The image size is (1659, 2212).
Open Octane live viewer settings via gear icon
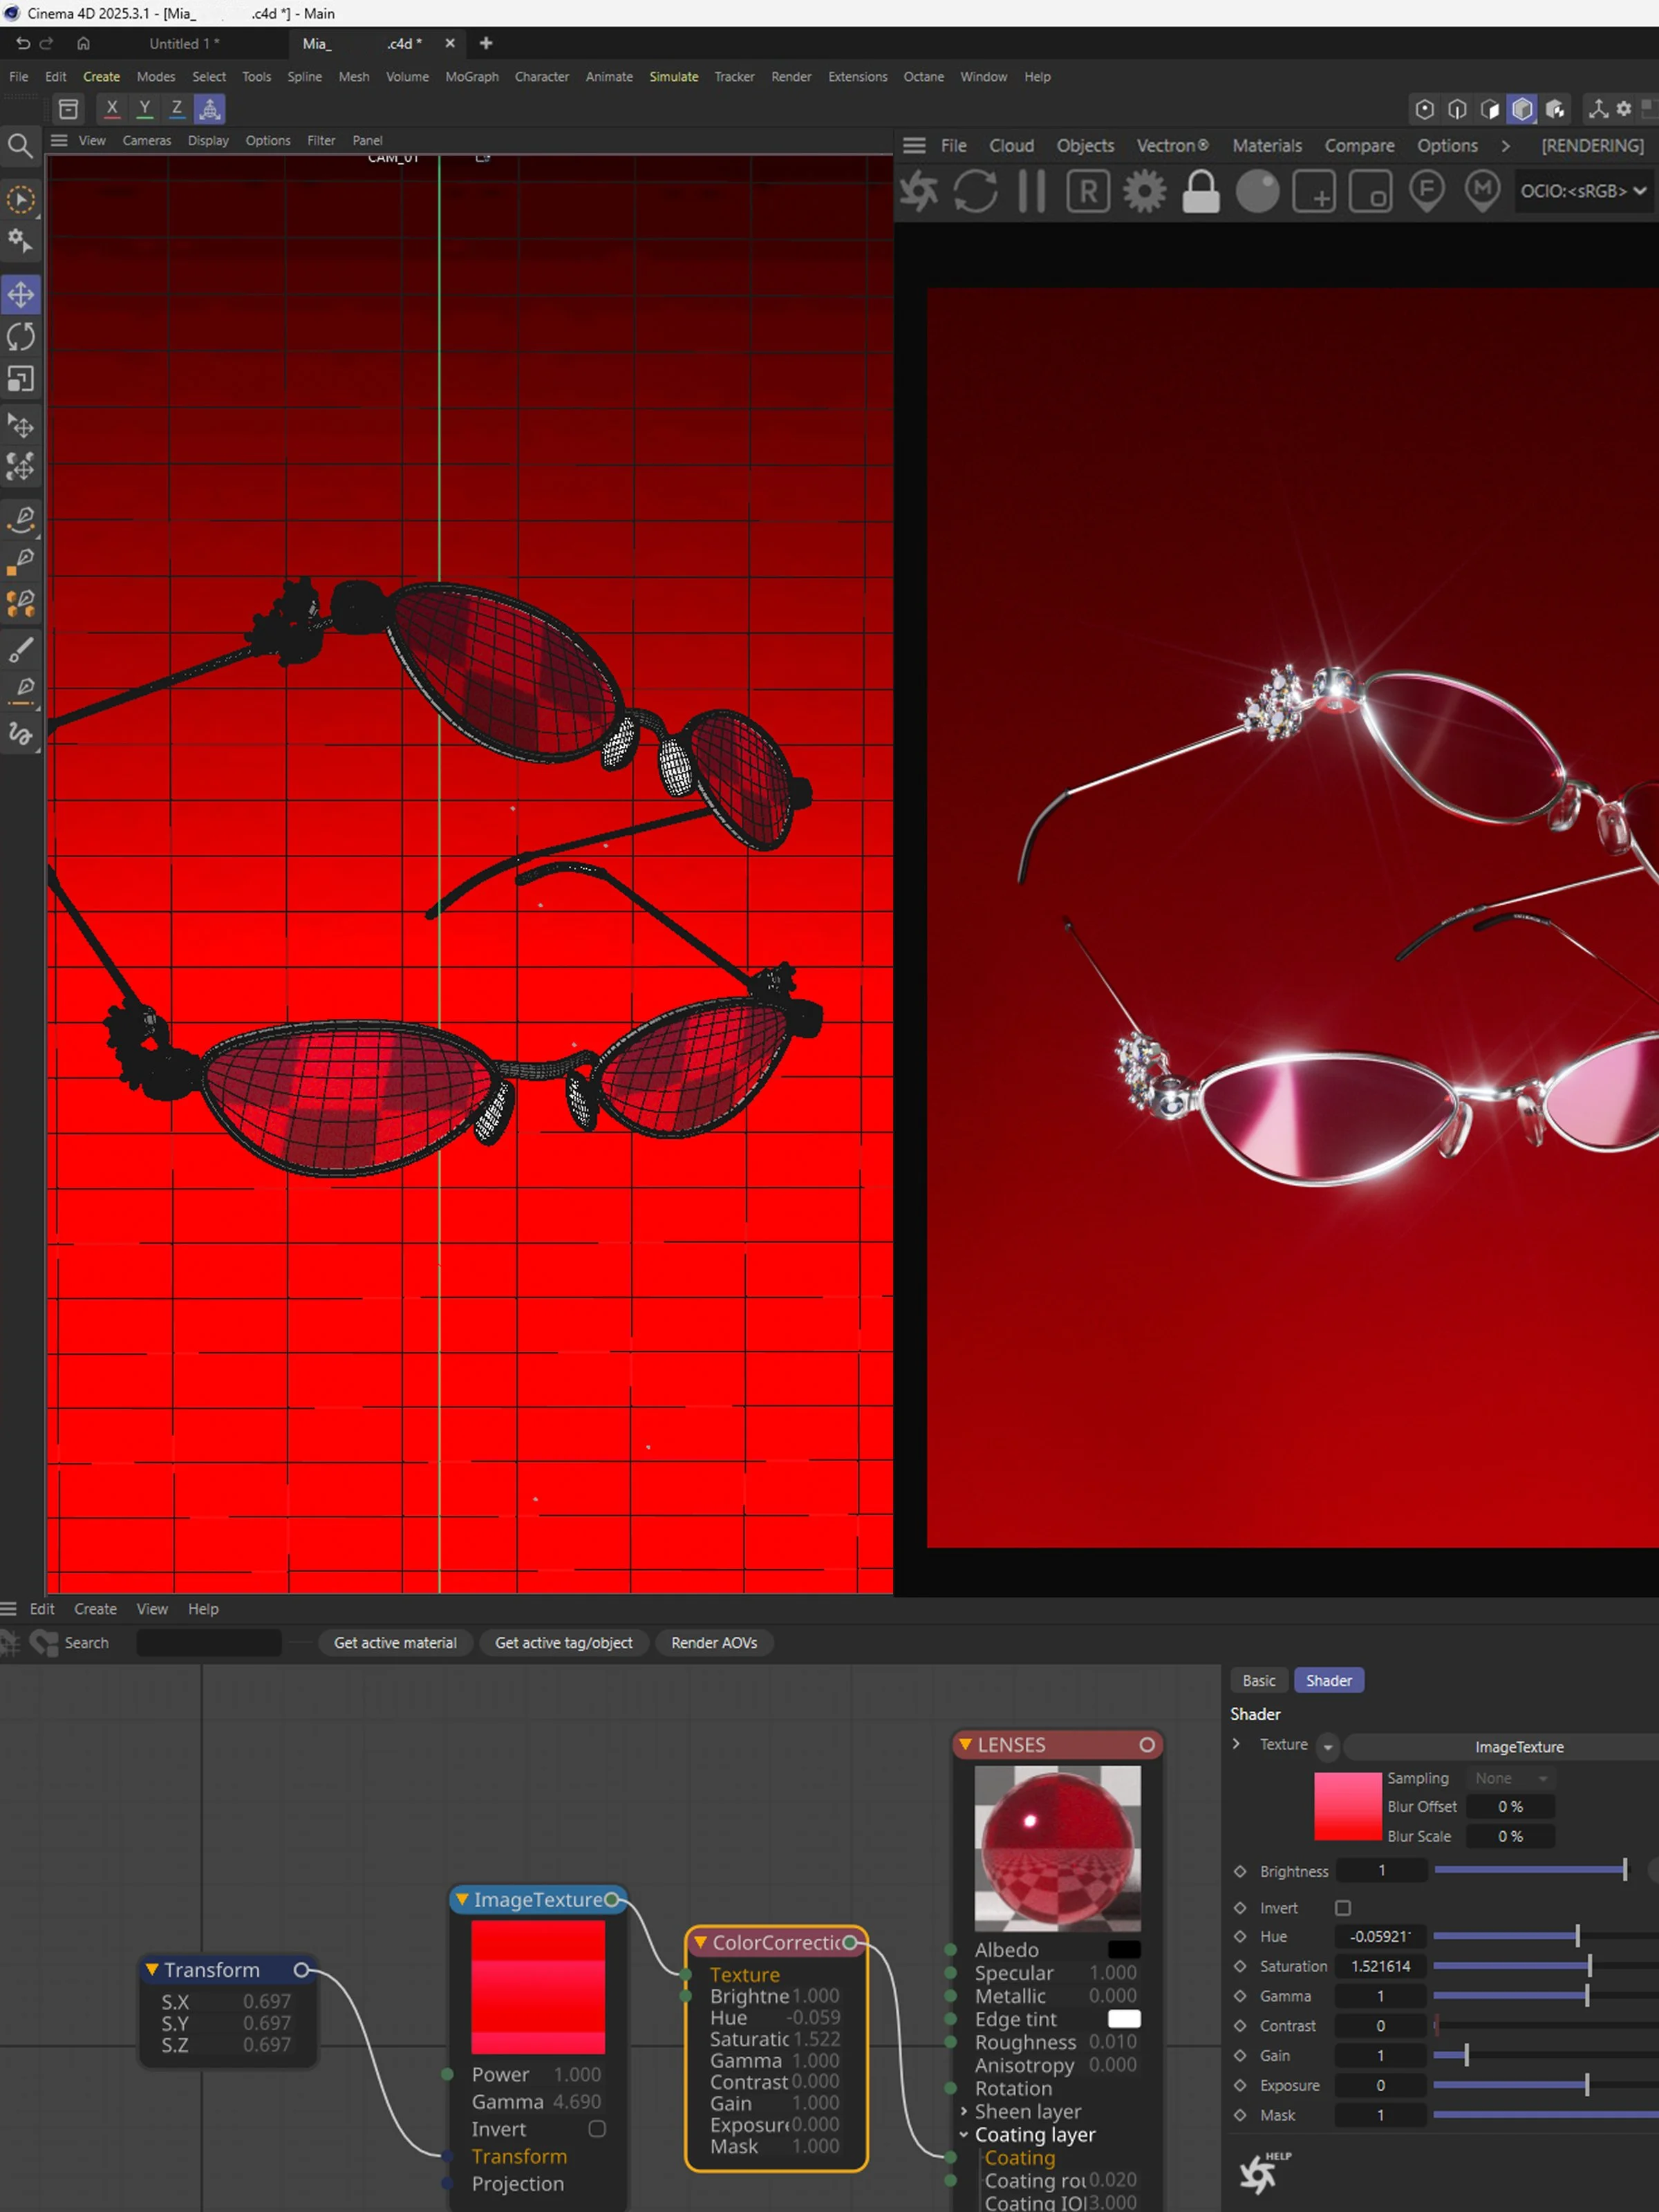click(1143, 191)
